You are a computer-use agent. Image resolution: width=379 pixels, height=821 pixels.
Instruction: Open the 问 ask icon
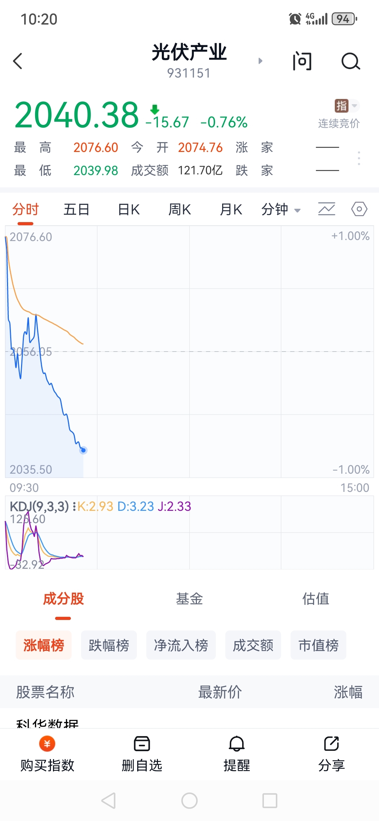pos(302,61)
